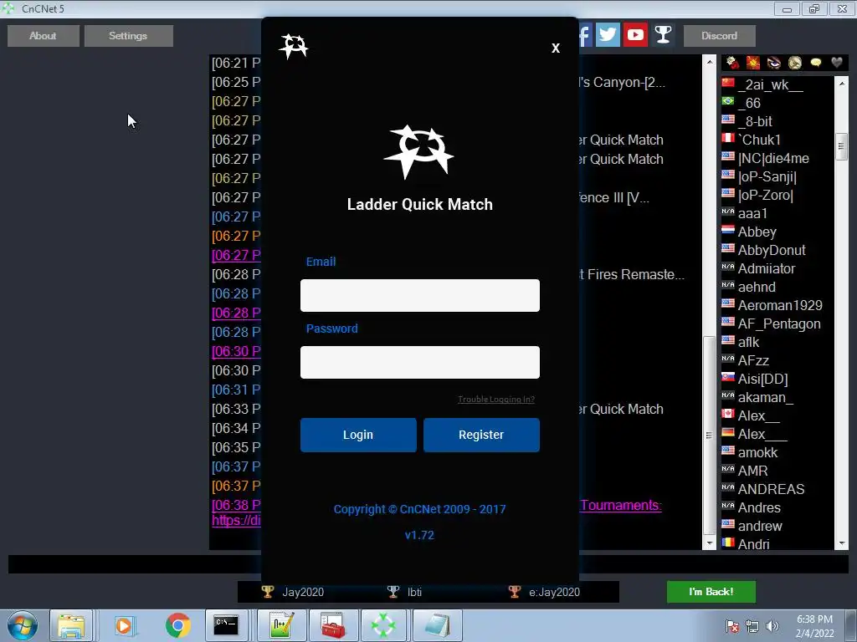Click the bronze trophy beside e:Jay2020
This screenshot has height=642, width=857.
point(515,592)
